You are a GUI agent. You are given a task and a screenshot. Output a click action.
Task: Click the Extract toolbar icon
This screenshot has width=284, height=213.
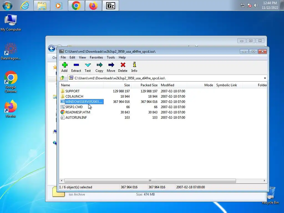[x=76, y=65]
